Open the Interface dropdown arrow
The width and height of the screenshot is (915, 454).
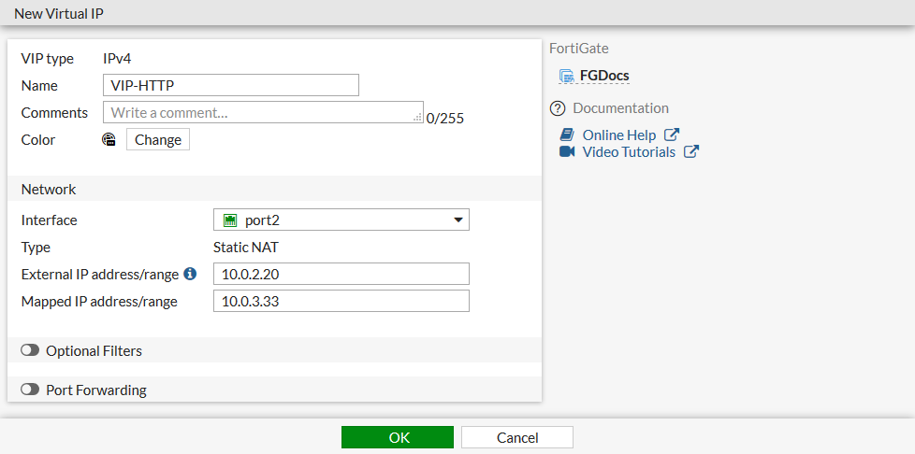click(x=458, y=220)
